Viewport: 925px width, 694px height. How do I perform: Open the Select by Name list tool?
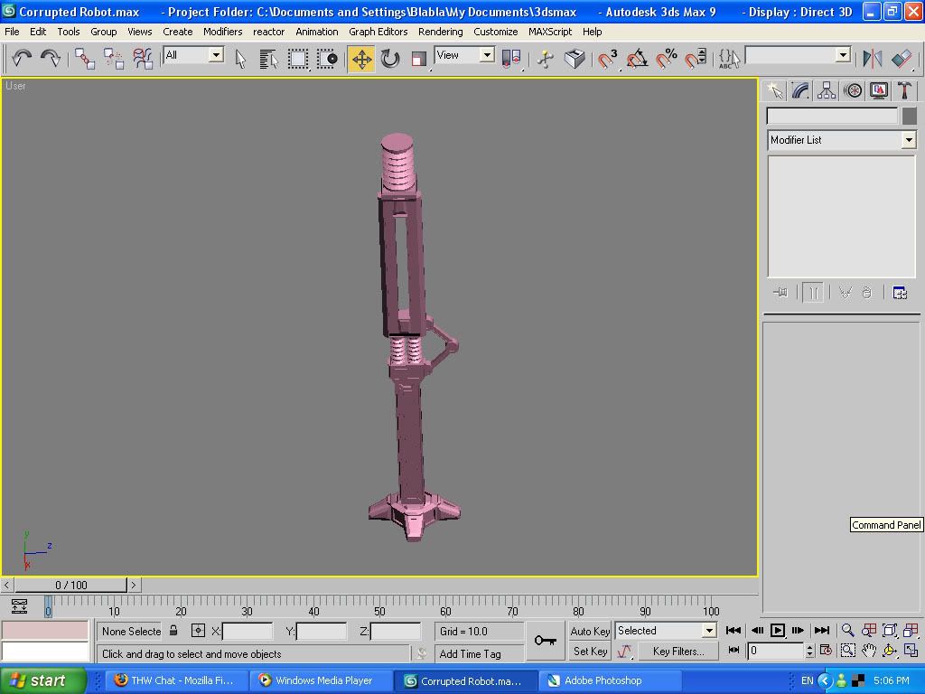268,59
